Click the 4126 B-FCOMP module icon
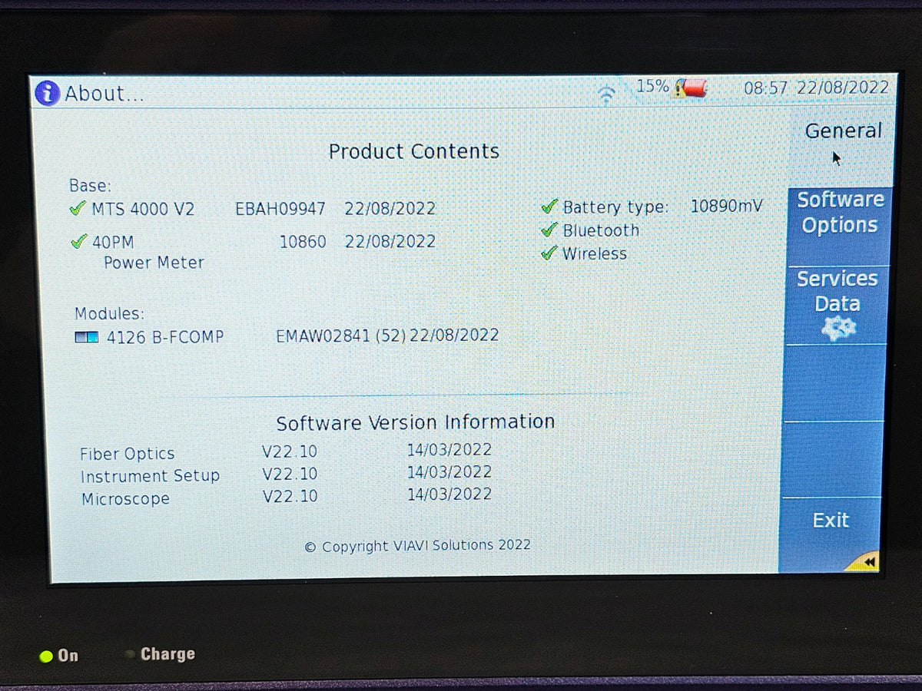Viewport: 922px width, 691px height. pyautogui.click(x=87, y=336)
